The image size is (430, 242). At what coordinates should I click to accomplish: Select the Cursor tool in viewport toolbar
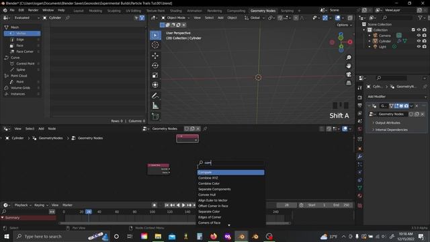tap(155, 45)
